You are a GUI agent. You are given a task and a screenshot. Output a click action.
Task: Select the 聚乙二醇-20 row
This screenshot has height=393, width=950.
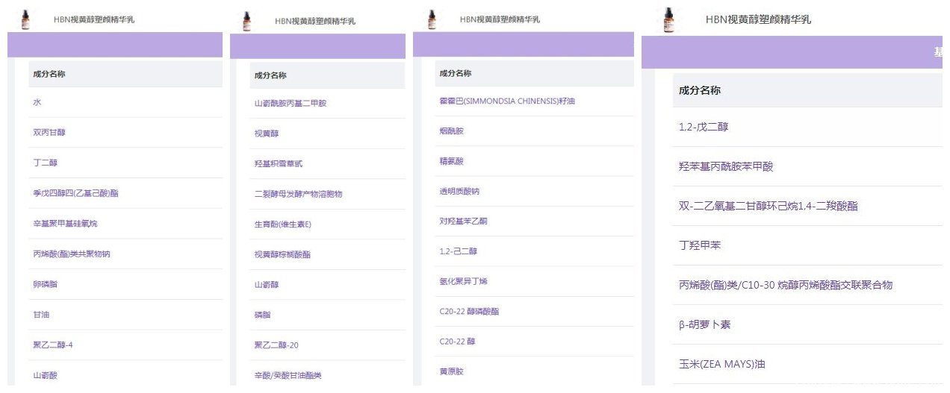tap(327, 345)
